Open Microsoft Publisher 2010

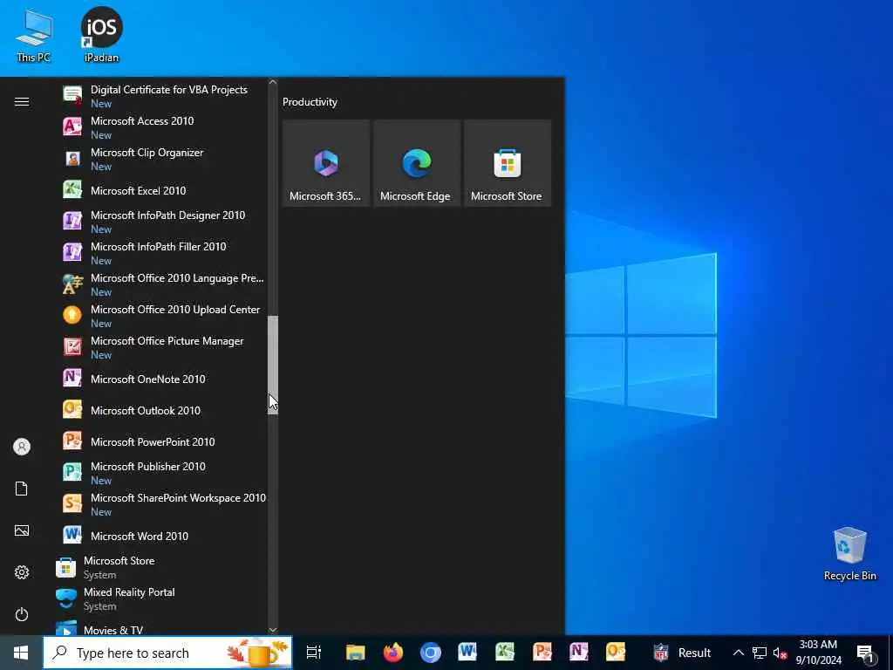[160, 473]
